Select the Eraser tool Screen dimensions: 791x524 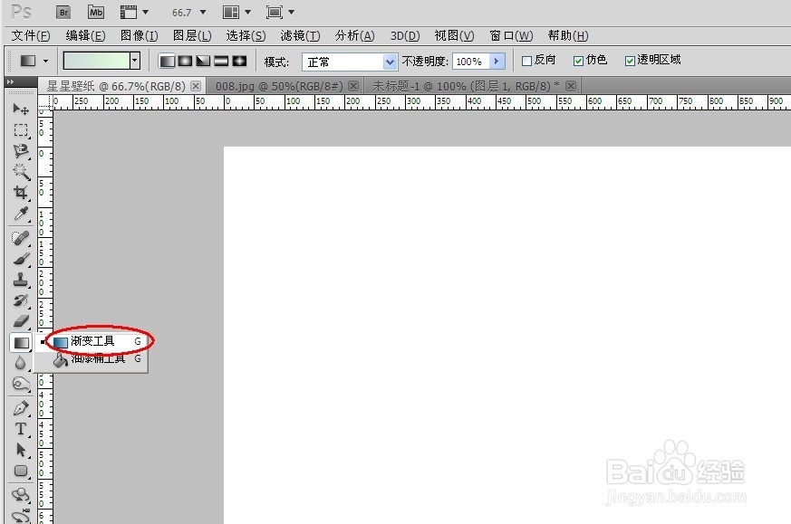tap(21, 321)
